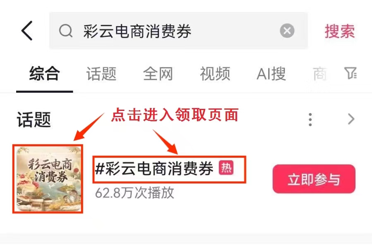Click the 立即参与 join button
Viewport: 372px width, 245px height.
pyautogui.click(x=314, y=179)
